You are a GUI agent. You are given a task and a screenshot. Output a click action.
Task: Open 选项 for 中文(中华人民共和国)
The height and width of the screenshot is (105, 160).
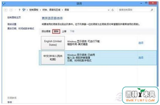pyautogui.click(x=141, y=58)
